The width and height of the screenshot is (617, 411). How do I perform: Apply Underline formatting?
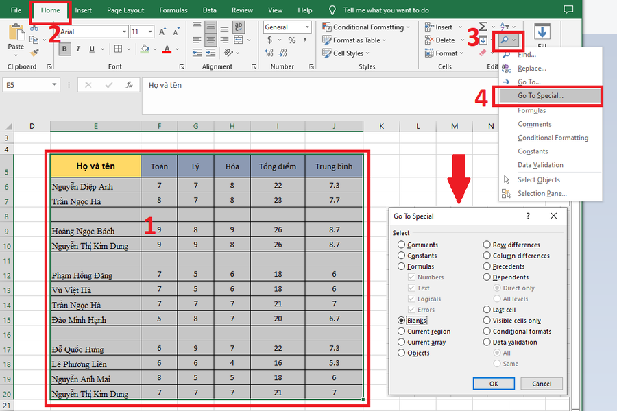92,49
